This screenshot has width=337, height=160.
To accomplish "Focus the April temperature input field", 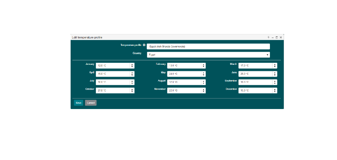I will (112, 74).
